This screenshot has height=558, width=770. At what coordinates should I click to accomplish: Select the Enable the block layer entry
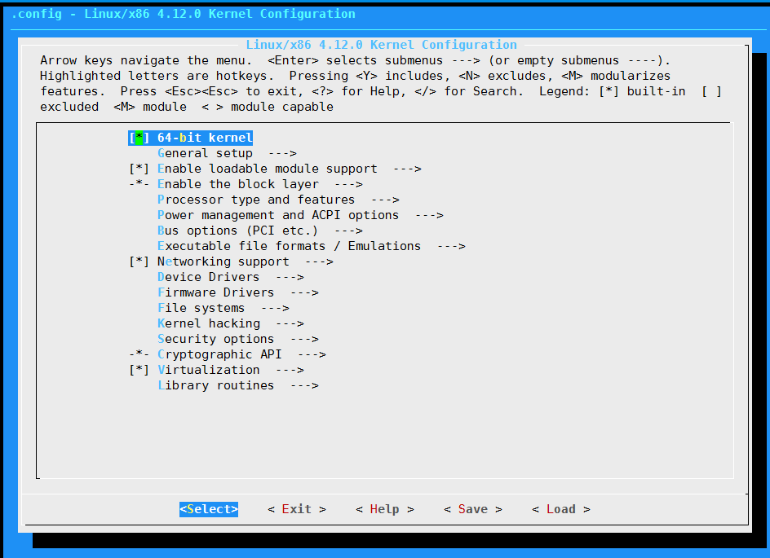246,184
